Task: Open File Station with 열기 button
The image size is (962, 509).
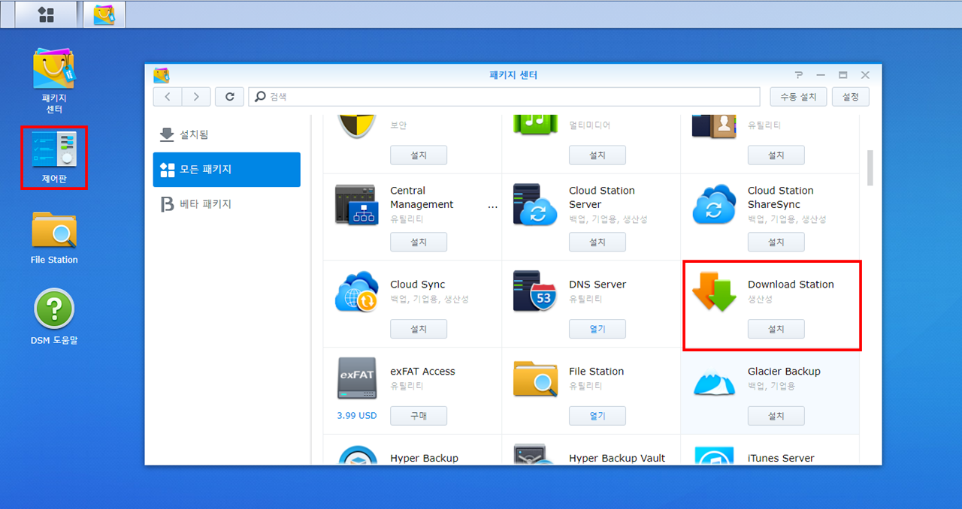Action: pyautogui.click(x=597, y=416)
